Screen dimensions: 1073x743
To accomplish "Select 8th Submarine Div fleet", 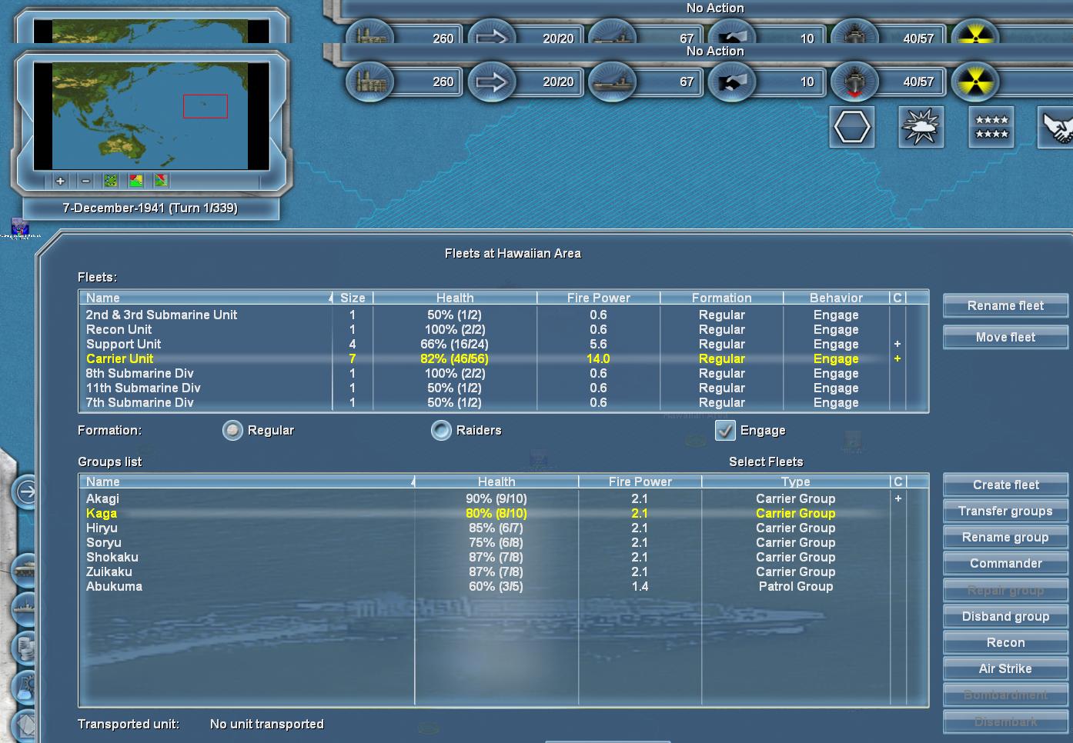I will 503,373.
